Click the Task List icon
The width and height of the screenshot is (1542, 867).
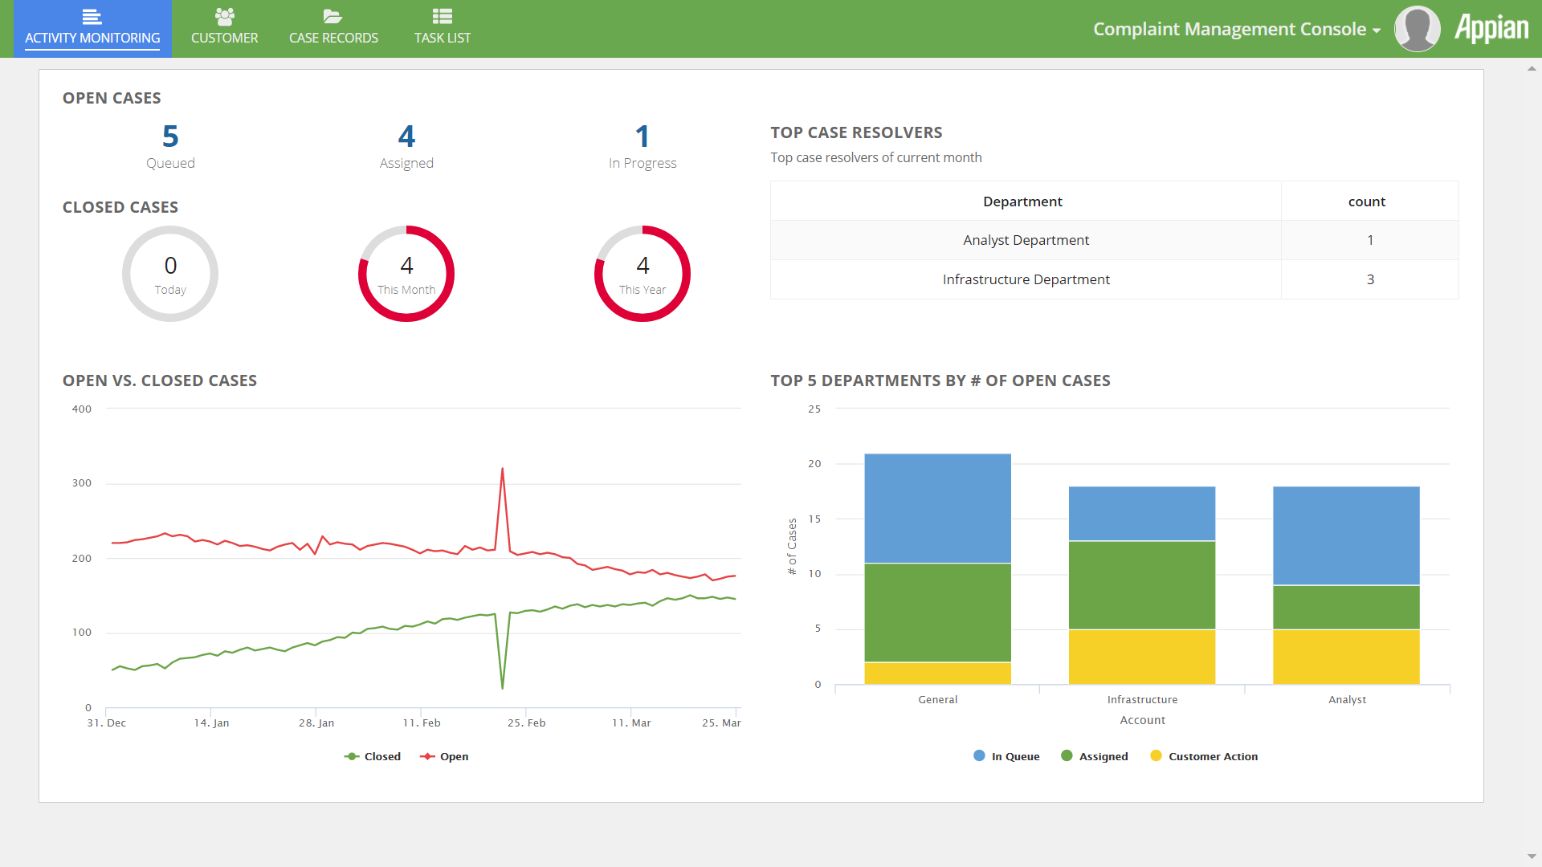(x=442, y=16)
